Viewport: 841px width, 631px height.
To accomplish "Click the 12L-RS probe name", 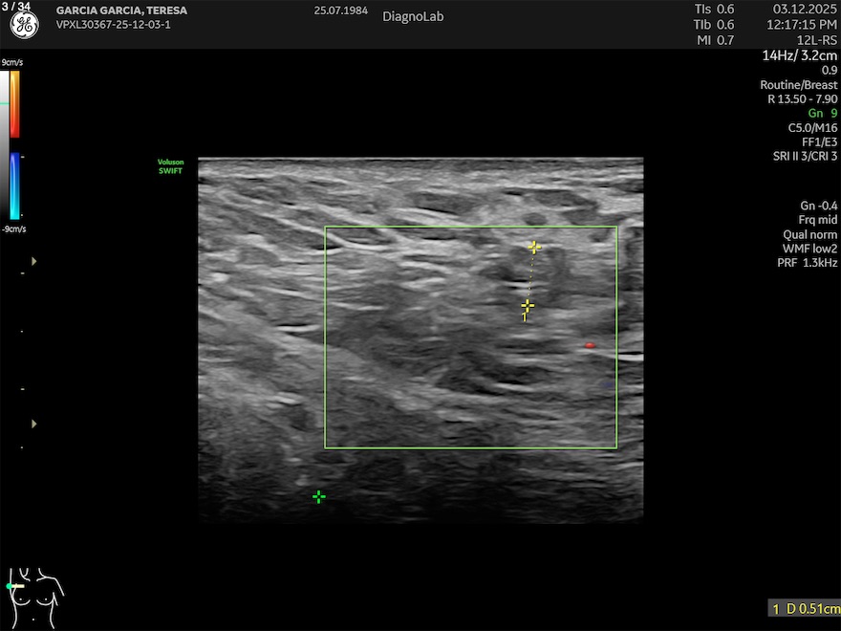I will point(817,39).
